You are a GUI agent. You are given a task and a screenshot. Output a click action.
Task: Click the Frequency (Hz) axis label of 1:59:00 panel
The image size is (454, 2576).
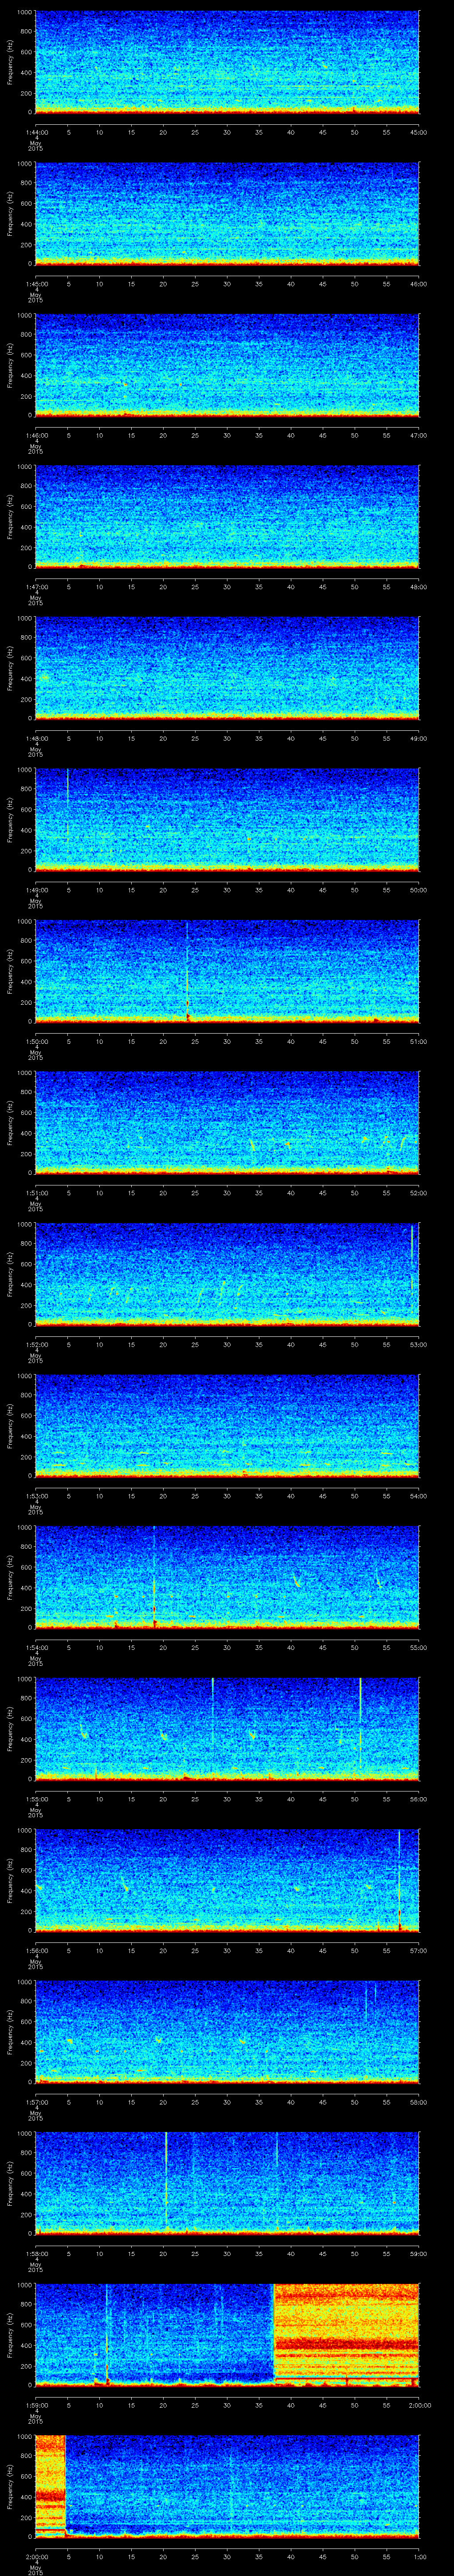[10, 2334]
